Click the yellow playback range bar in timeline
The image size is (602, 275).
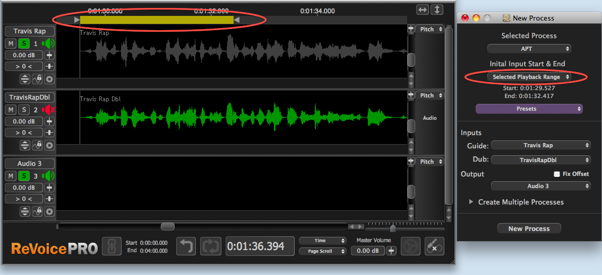pos(157,20)
